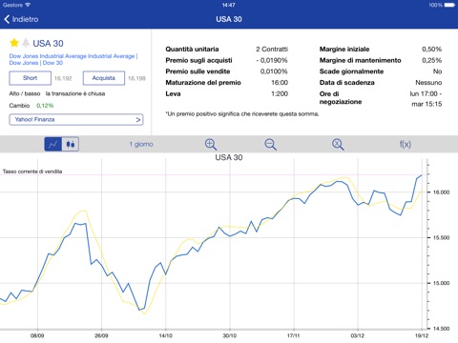Tap the Wi-Fi icon in status bar
458x343 pixels.
coord(28,5)
